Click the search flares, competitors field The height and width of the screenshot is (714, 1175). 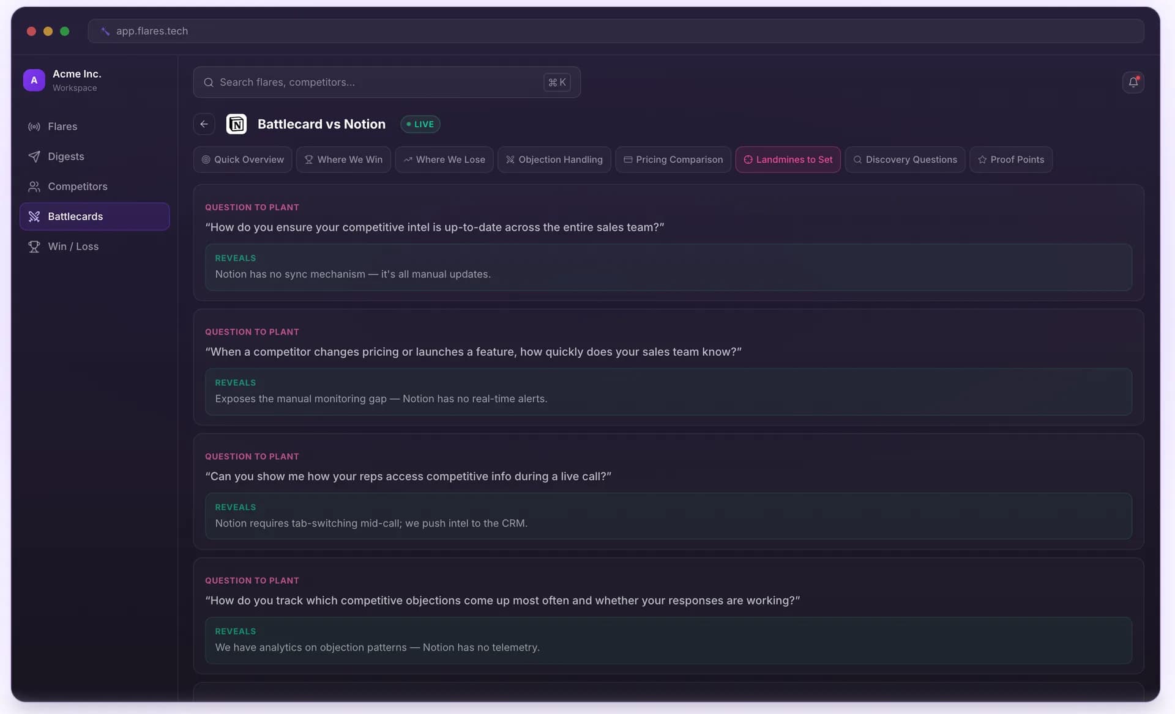387,83
